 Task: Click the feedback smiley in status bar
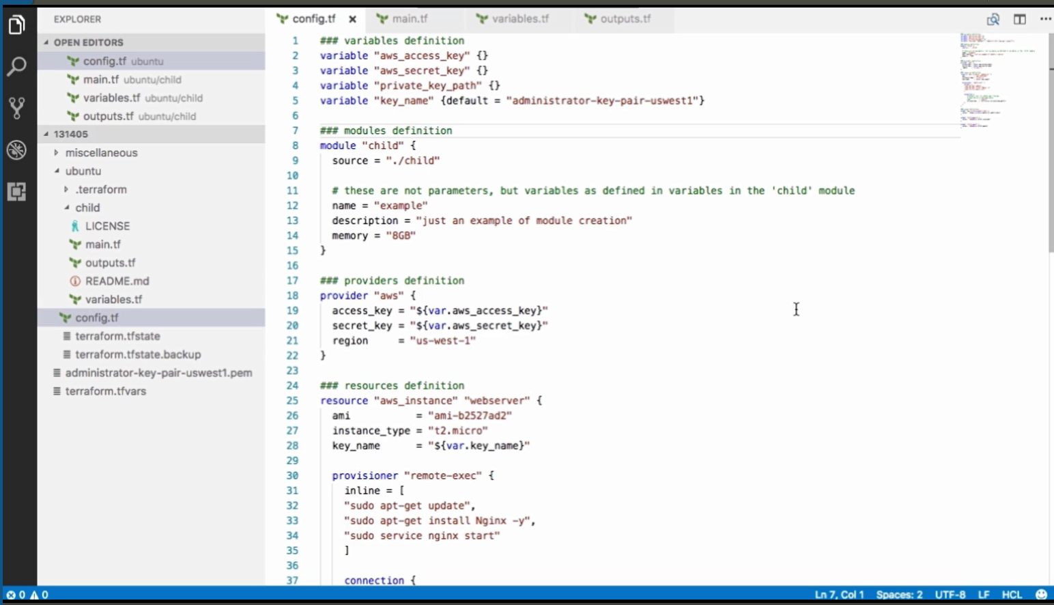click(x=1041, y=595)
